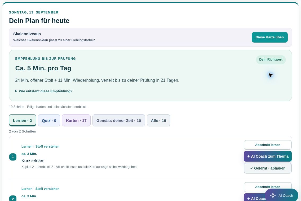This screenshot has width=301, height=201.
Task: Open the 'Quiz · 0' tab
Action: point(49,120)
